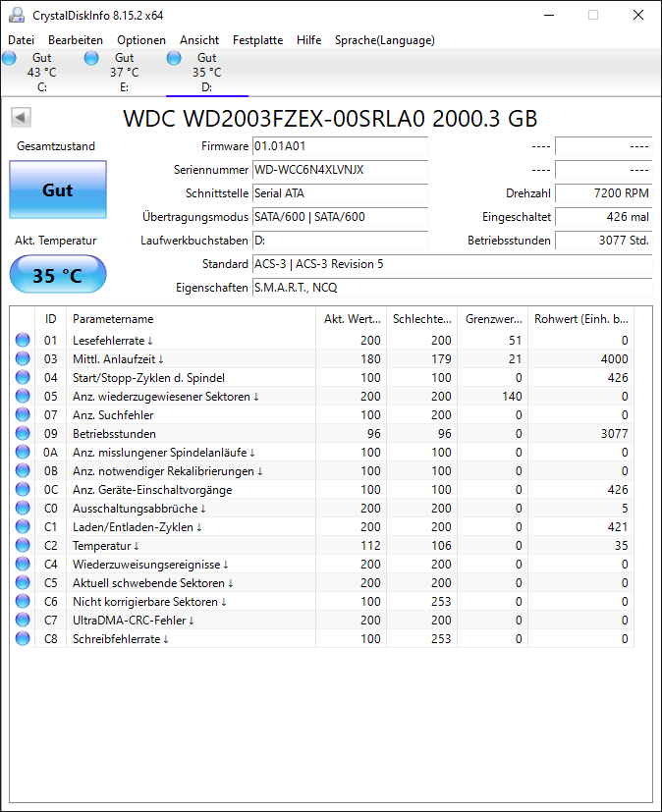The width and height of the screenshot is (662, 812).
Task: Click status orb of UltraDMA-CRC-Fehler row
Action: pos(23,620)
